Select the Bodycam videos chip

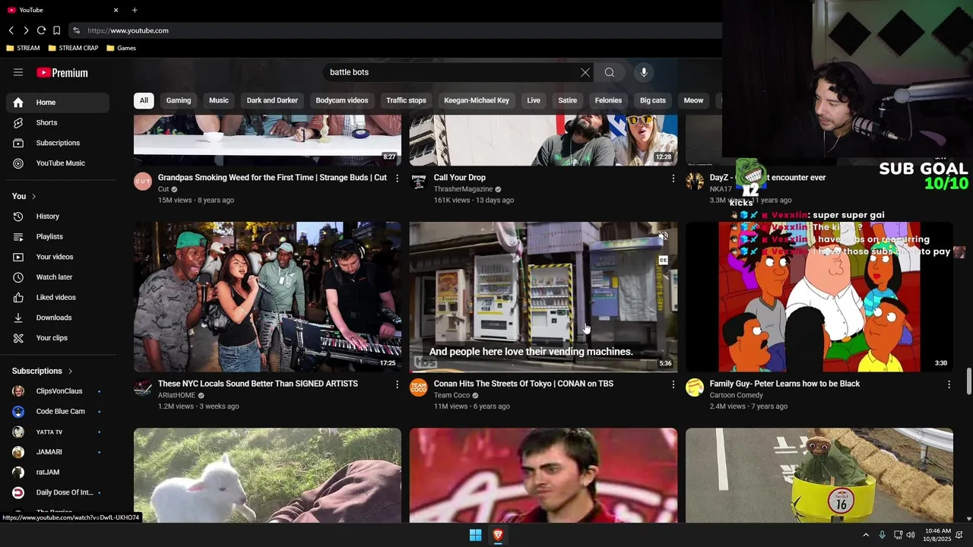(342, 100)
